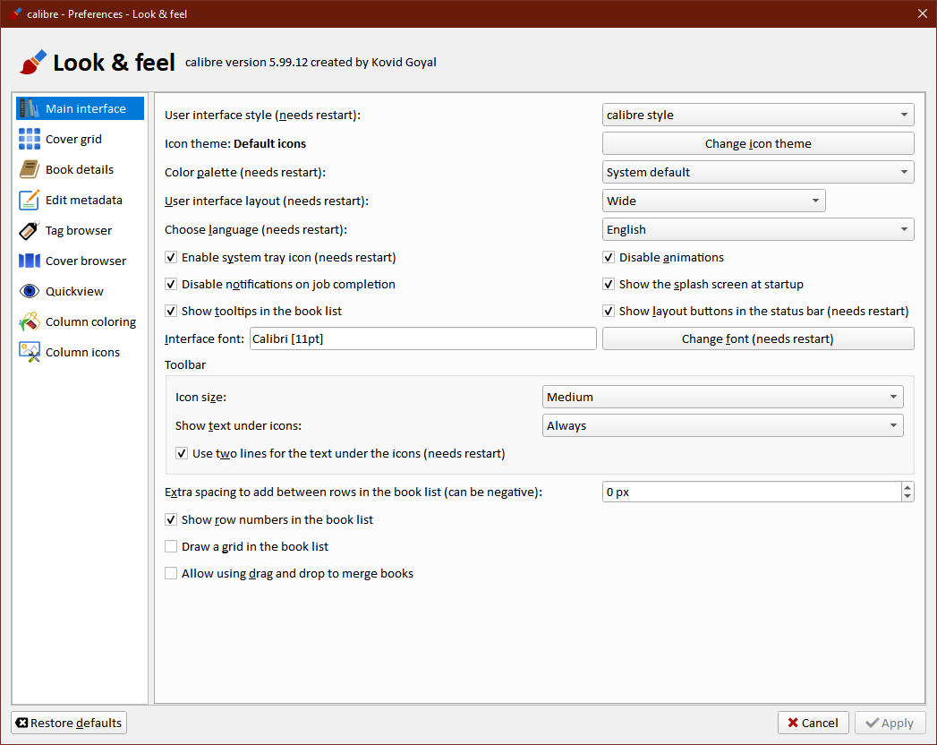
Task: Uncheck Disable animations checkbox
Action: point(609,258)
